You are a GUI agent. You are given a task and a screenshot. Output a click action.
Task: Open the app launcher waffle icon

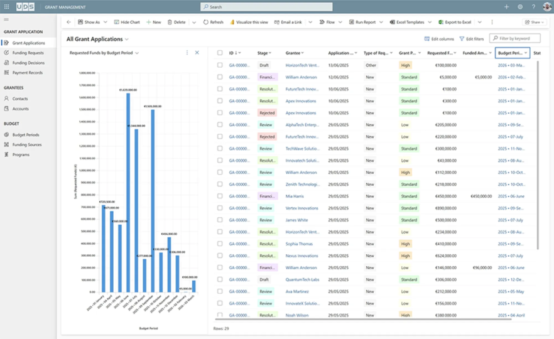click(6, 7)
